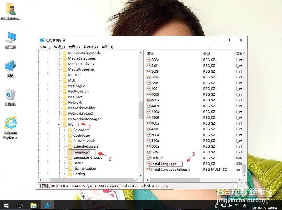
Task: Click the 数据 column header
Action: (239, 53)
